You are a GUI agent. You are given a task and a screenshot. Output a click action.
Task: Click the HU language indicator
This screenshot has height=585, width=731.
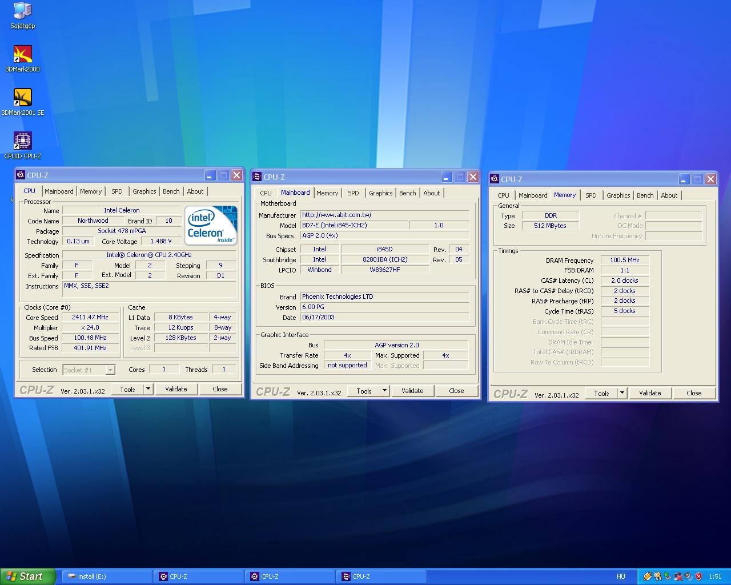pyautogui.click(x=621, y=576)
